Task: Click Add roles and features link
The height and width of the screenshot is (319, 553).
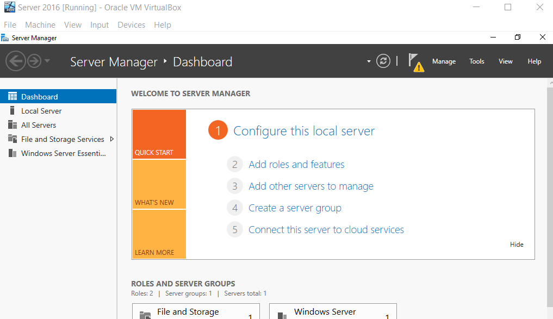Action: pos(296,164)
